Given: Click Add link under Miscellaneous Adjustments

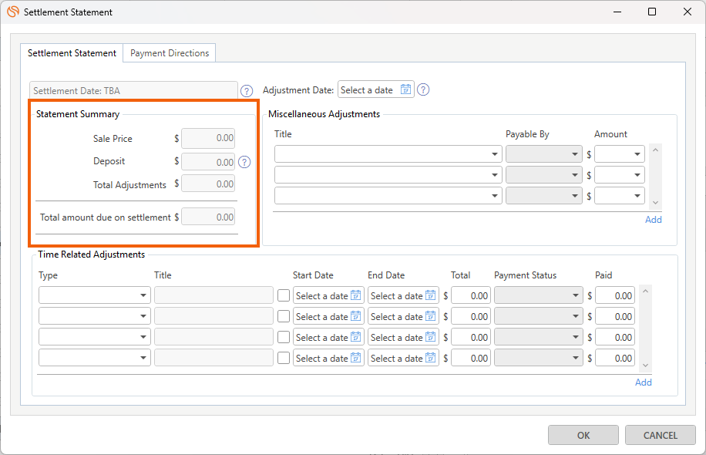Looking at the screenshot, I should coord(653,220).
